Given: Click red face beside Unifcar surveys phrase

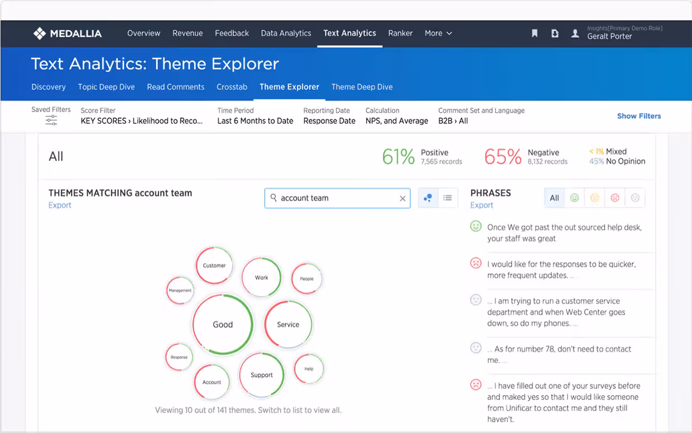Looking at the screenshot, I should 475,384.
